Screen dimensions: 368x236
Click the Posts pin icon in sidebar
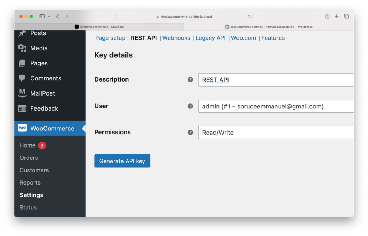click(22, 33)
